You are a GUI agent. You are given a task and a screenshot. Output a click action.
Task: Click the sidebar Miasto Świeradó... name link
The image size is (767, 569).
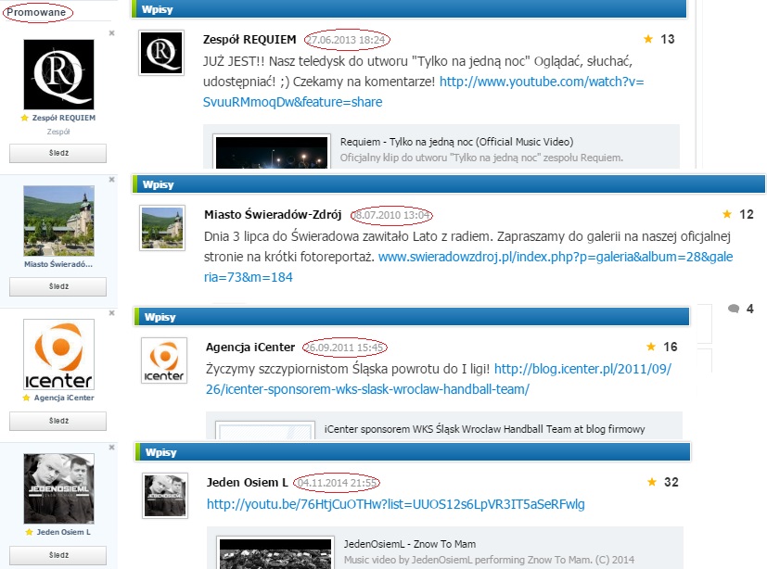tap(58, 264)
